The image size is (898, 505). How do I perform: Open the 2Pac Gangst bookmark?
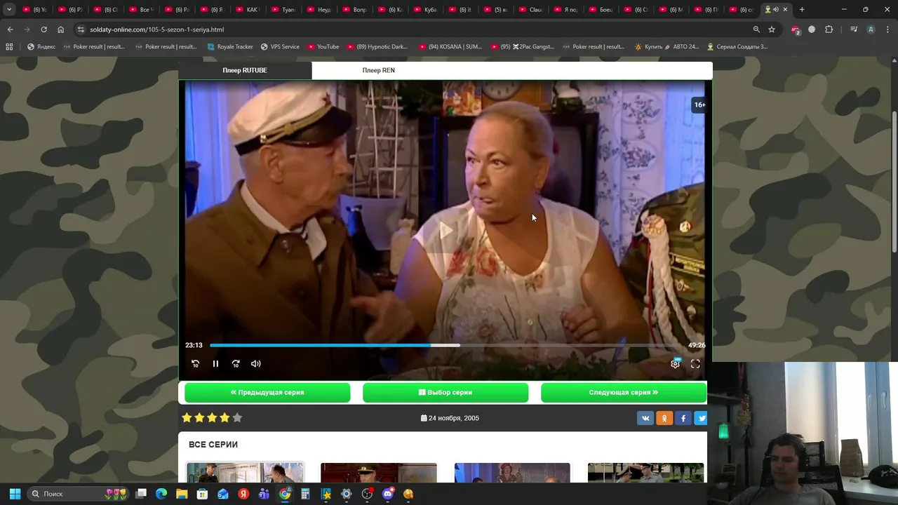click(x=523, y=47)
